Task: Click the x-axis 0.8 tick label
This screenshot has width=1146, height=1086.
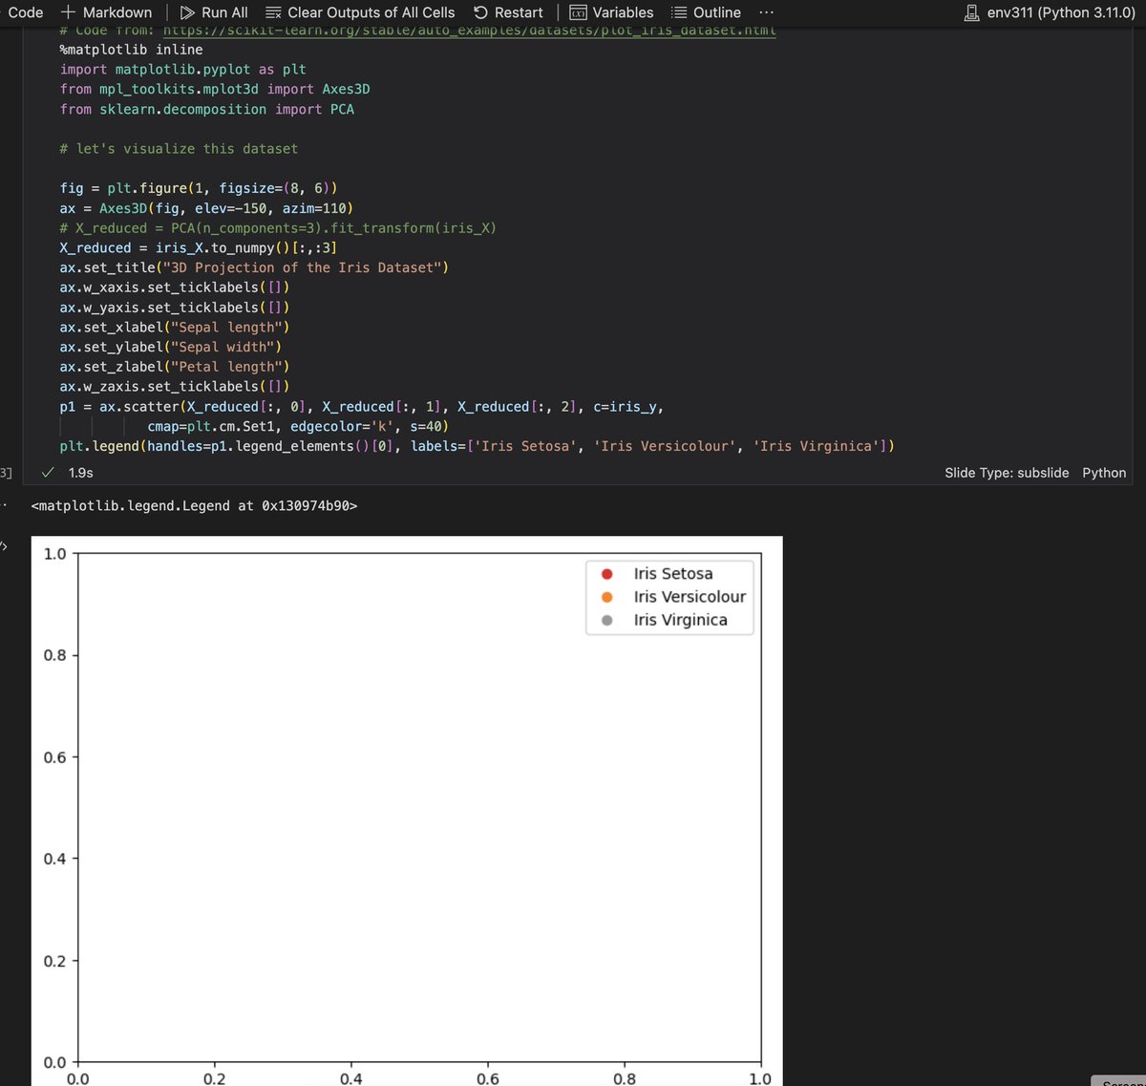Action: [625, 1078]
